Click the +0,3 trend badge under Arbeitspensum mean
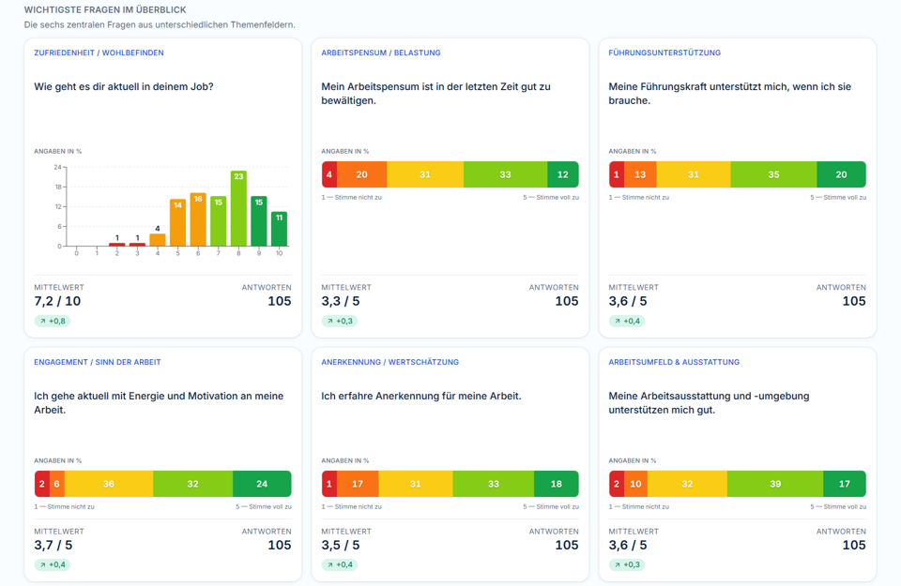Viewport: 901px width, 586px height. tap(340, 321)
